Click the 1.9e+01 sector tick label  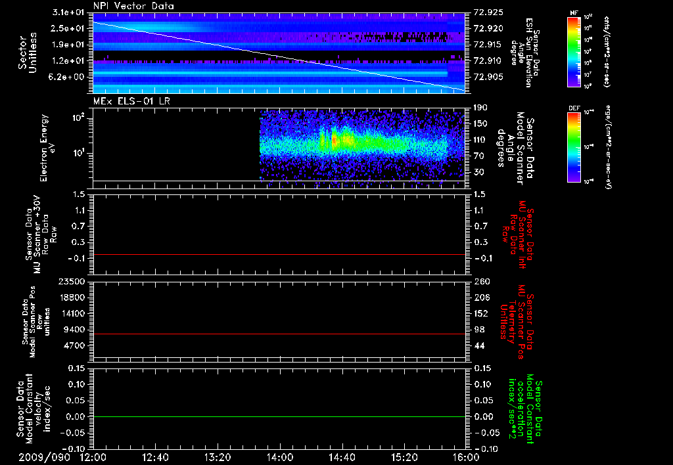click(68, 45)
